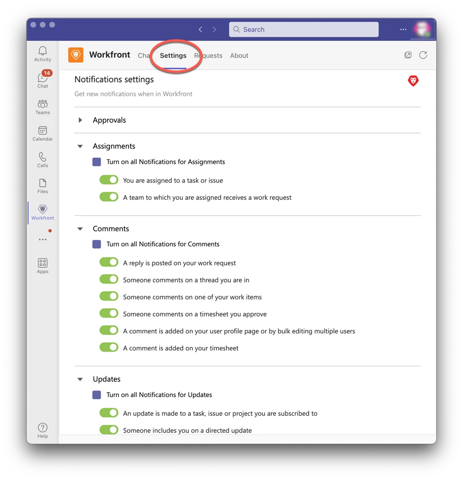This screenshot has width=463, height=479.
Task: Click the red Workfront lion badge
Action: click(x=413, y=80)
